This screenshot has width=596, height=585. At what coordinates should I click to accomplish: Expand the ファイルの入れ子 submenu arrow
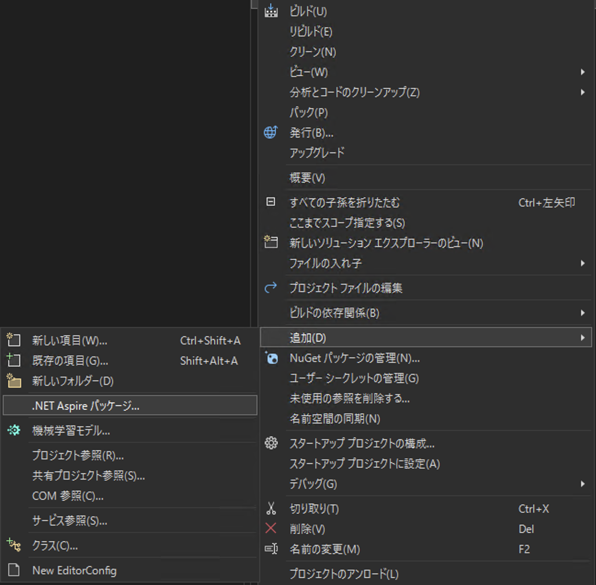(x=583, y=263)
